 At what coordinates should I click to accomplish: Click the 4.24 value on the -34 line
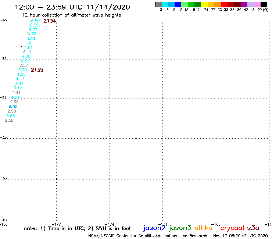pyautogui.click(x=15, y=97)
